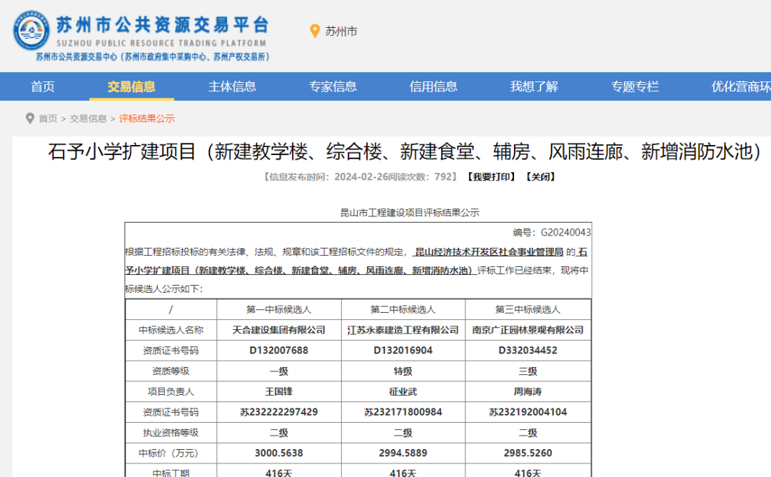Open the 首页 navigation tab
Screen dimensions: 771x477
click(43, 87)
